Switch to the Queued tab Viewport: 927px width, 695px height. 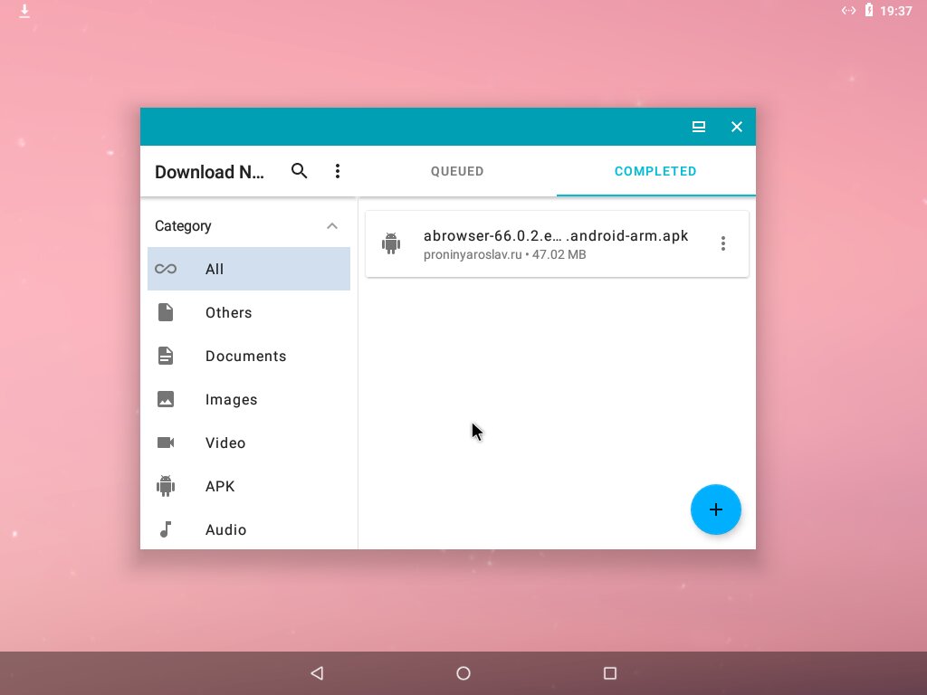click(x=457, y=171)
